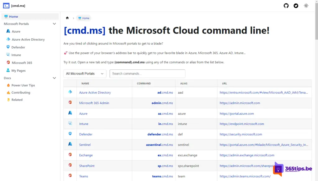The height and width of the screenshot is (181, 318).
Task: Select Azure Active Directory in sidebar
Action: [x=28, y=39]
